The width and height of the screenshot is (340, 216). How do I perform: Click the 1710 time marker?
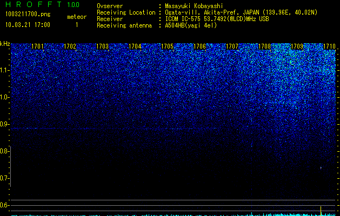coord(329,46)
